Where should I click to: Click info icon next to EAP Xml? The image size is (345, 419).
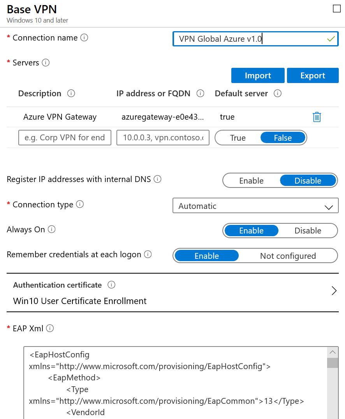tap(50, 329)
